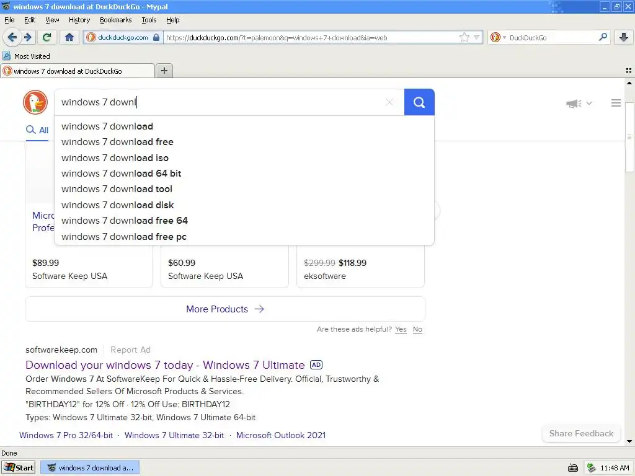Show all tabs grid icon
Viewport: 635px width, 476px height.
click(629, 71)
